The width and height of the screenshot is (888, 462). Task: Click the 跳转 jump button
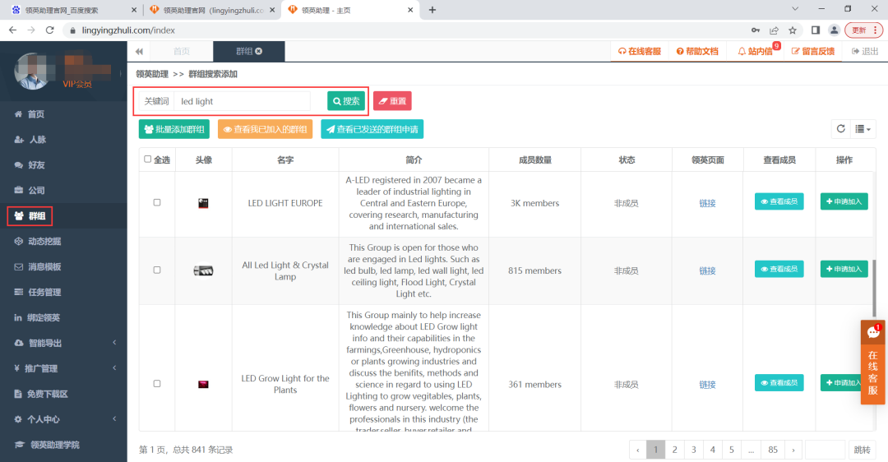point(862,450)
